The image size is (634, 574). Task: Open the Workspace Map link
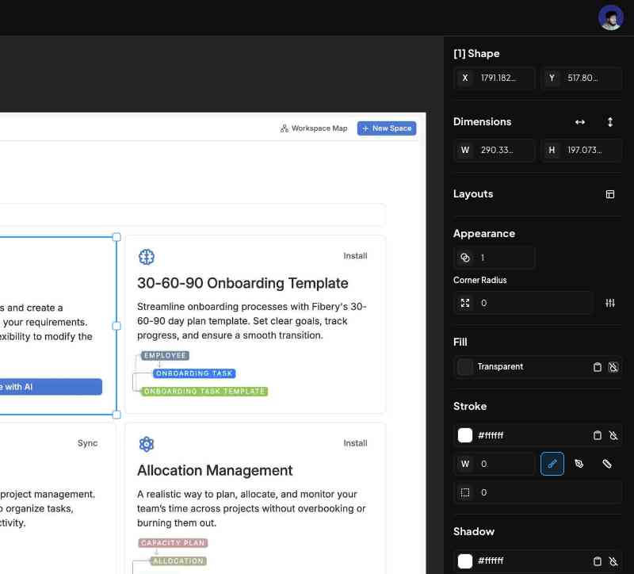(314, 128)
